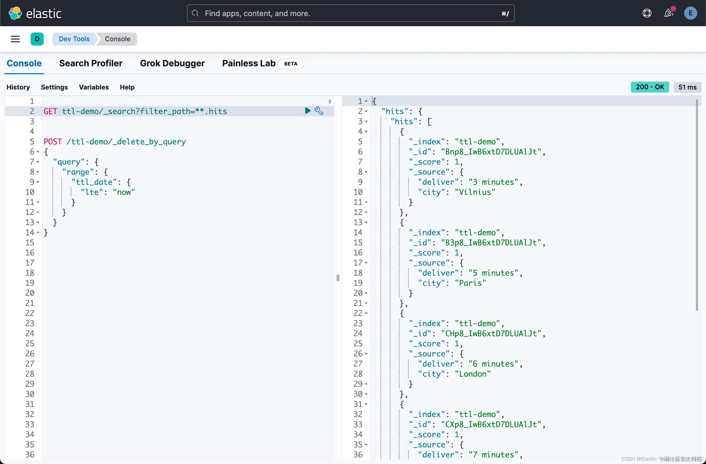Collapse the "query" block fold arrow
The width and height of the screenshot is (706, 464).
click(x=38, y=162)
